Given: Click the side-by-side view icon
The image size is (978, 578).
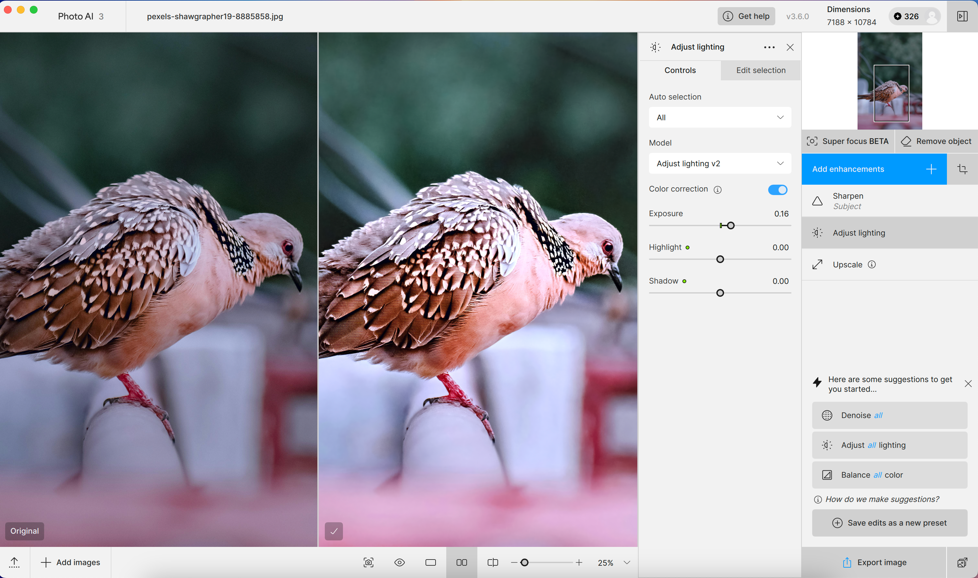Looking at the screenshot, I should [x=461, y=562].
